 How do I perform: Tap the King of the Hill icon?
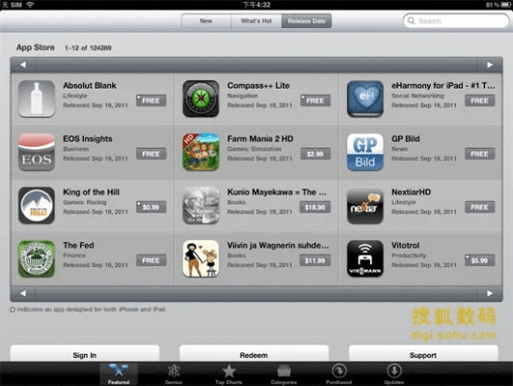(37, 206)
